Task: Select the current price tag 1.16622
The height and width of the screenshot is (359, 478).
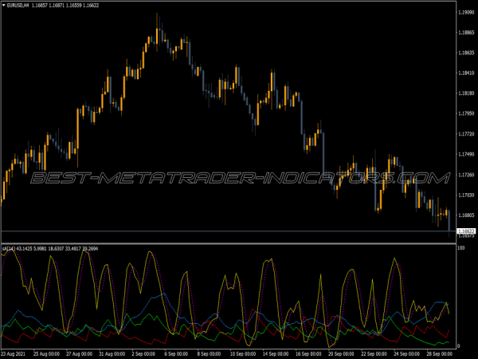Action: pos(466,231)
